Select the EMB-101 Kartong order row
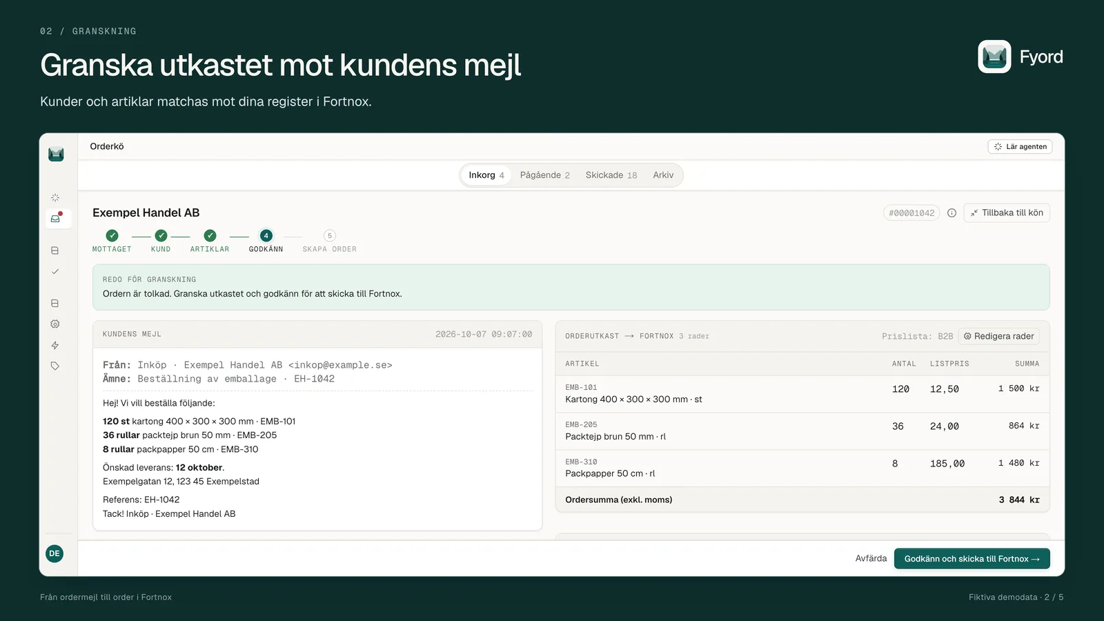Screen dimensions: 1104x621 tap(802, 394)
